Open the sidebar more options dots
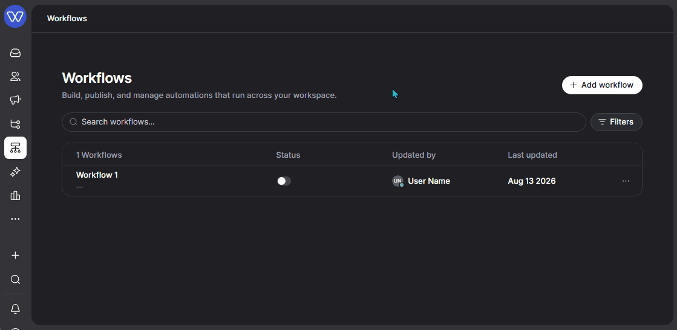677x330 pixels. tap(15, 219)
